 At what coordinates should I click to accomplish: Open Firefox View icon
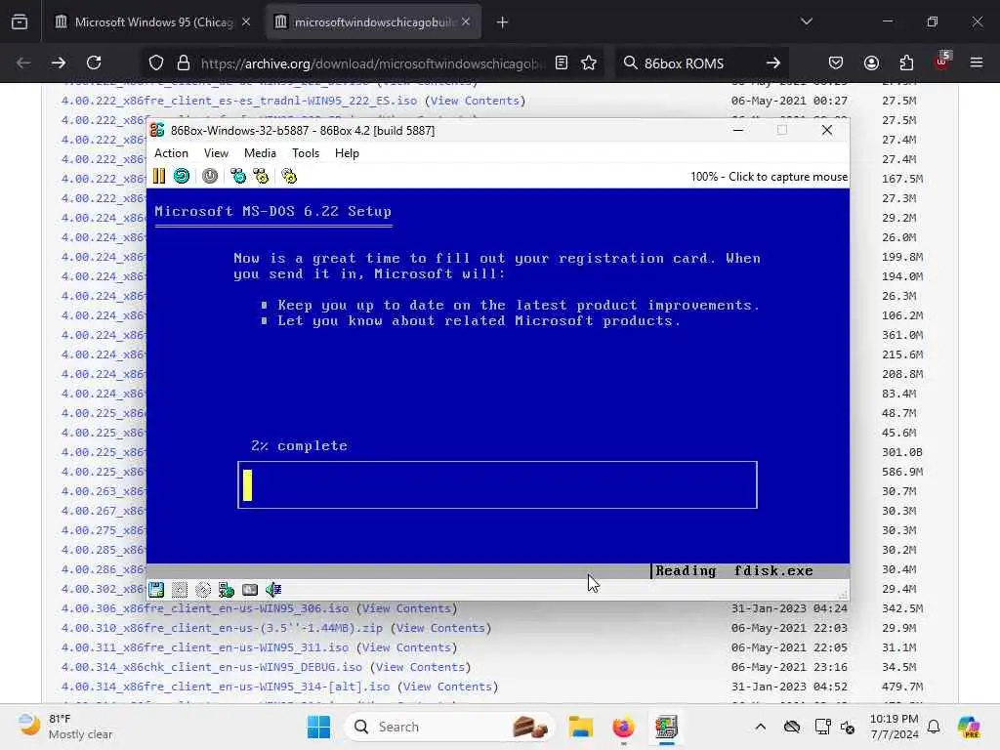click(x=20, y=21)
